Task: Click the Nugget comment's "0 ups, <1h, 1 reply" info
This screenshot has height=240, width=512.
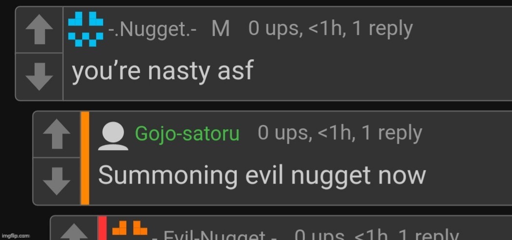Action: [331, 29]
